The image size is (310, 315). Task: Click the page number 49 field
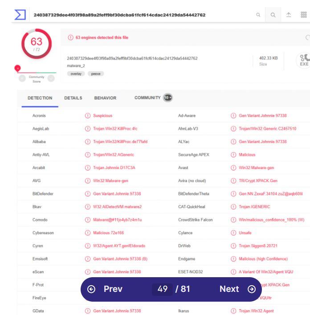point(162,289)
